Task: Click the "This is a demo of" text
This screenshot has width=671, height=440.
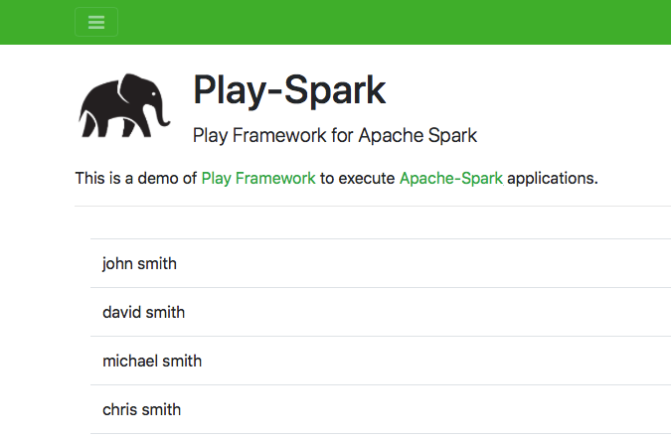Action: point(135,179)
